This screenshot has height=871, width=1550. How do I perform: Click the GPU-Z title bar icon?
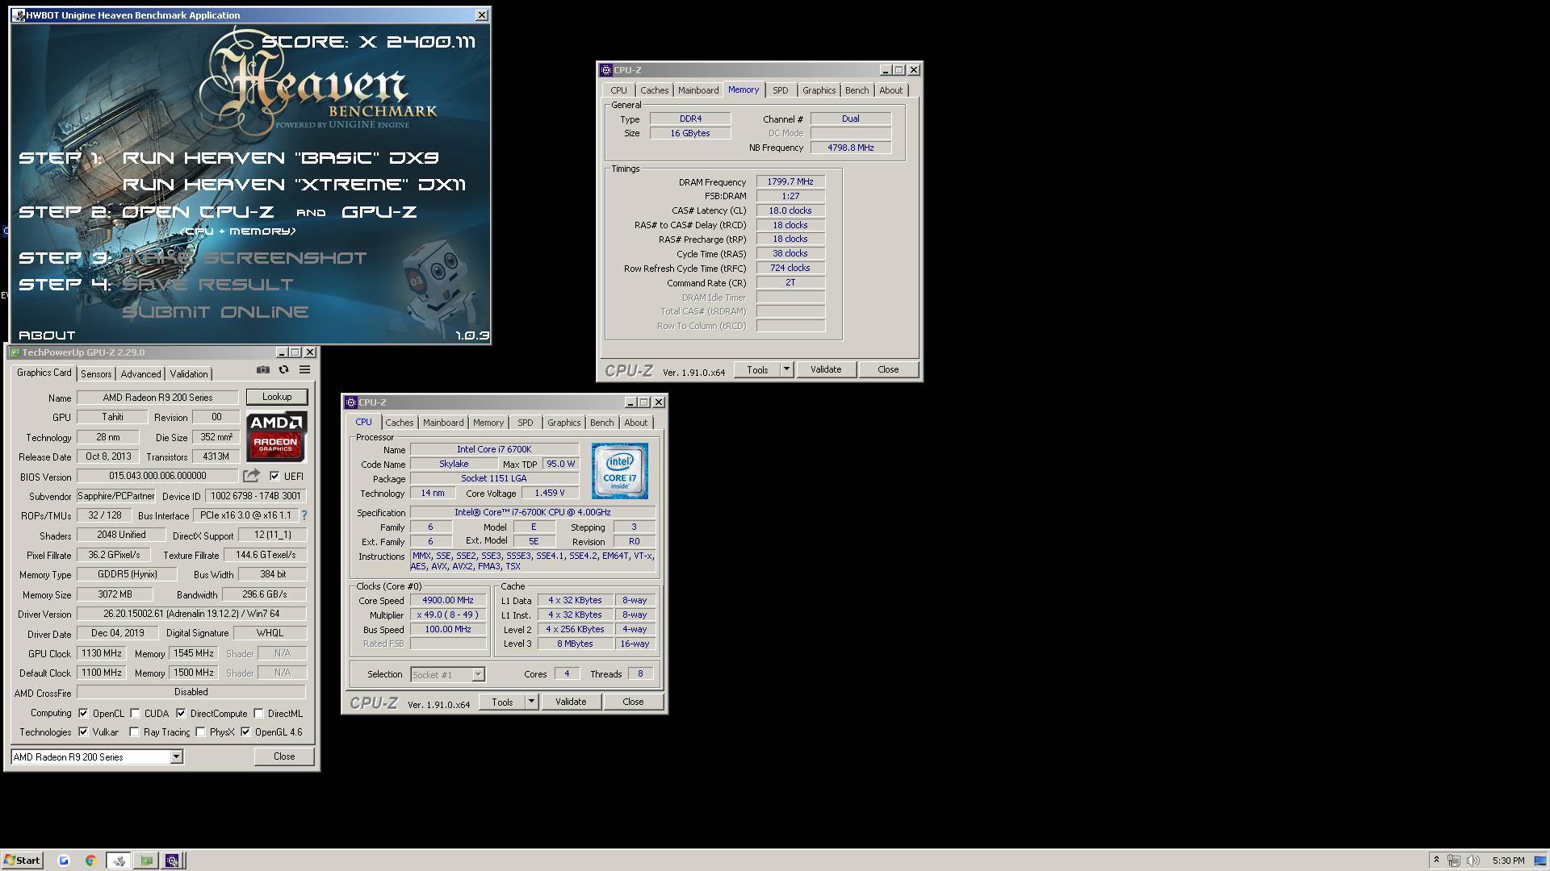(14, 352)
